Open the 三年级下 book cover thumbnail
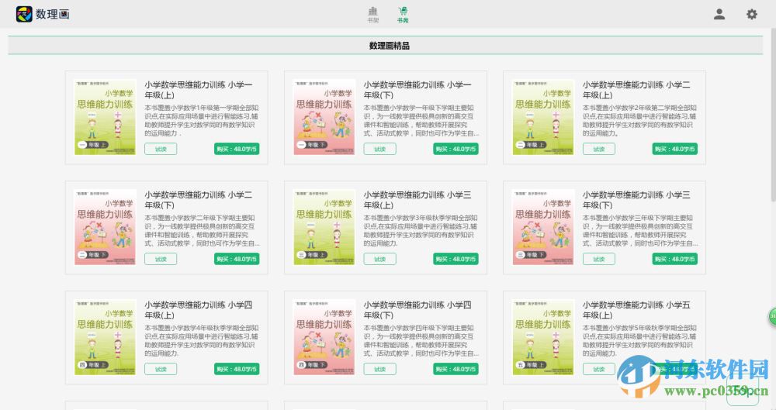 (x=543, y=228)
